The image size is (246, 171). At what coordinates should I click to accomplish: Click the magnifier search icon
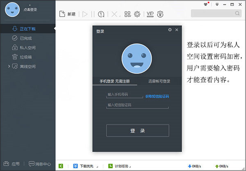point(237,13)
